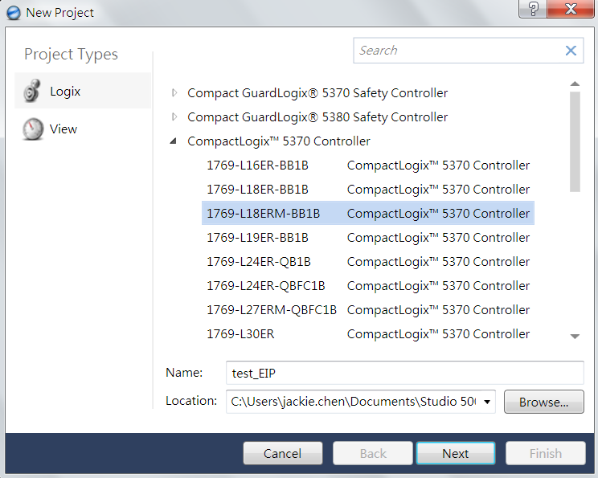Select controller 1769-L16ER-BB1B

(x=368, y=165)
